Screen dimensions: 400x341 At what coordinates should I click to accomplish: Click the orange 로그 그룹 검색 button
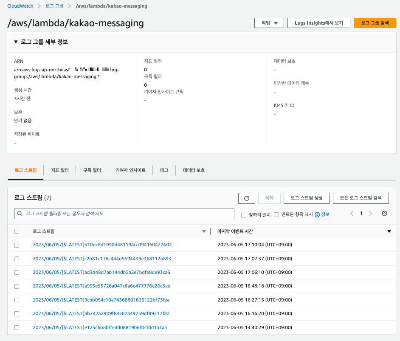pyautogui.click(x=375, y=23)
